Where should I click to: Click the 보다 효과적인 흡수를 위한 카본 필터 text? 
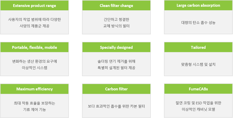[x=116, y=106]
